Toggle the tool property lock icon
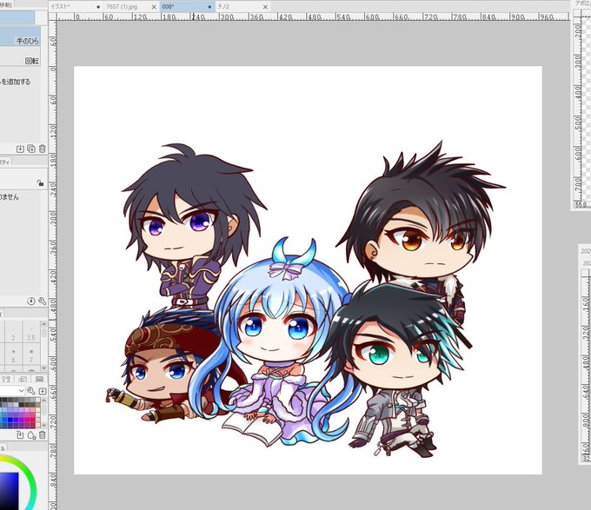This screenshot has height=510, width=591. pyautogui.click(x=40, y=183)
